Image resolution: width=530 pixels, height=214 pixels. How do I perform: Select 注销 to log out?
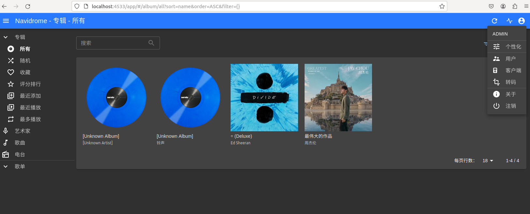click(510, 106)
